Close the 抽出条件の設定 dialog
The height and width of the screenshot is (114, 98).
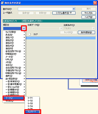pos(95,3)
